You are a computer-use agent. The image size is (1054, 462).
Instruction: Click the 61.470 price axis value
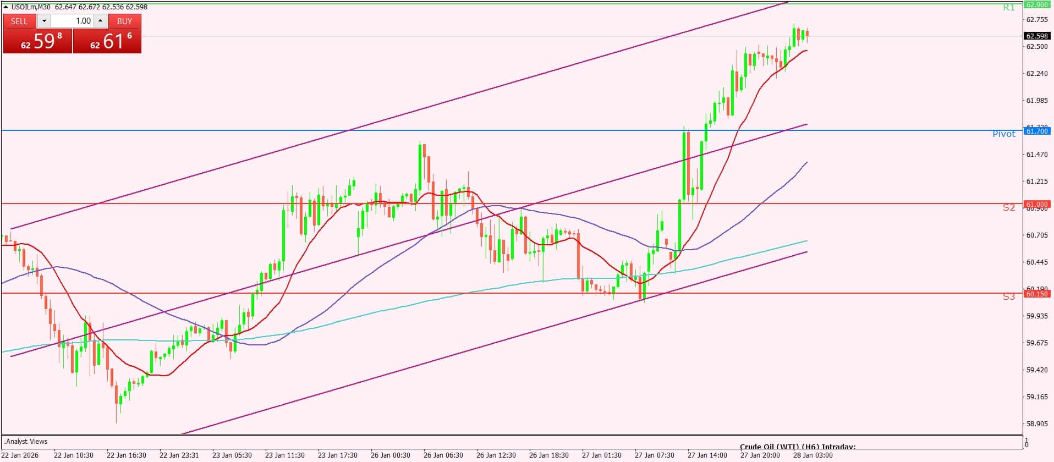[1037, 155]
